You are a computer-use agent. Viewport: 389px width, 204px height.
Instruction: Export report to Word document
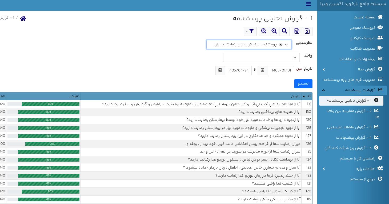297,31
